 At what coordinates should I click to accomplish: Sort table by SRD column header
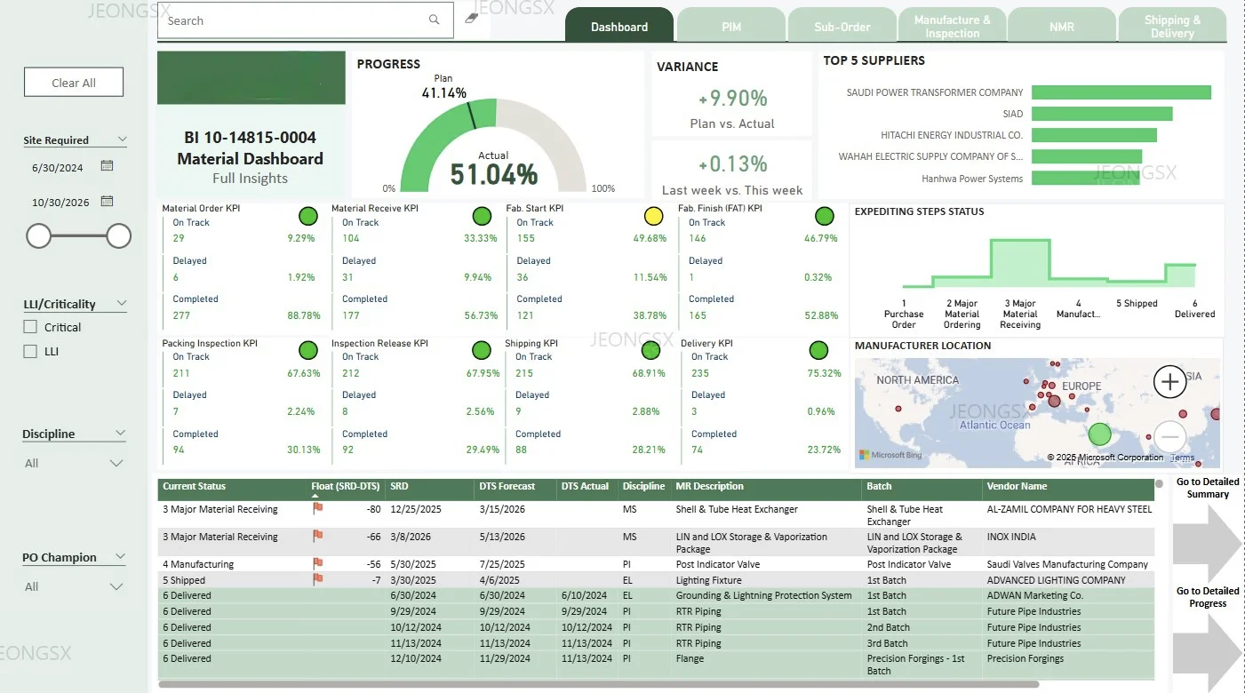tap(399, 486)
